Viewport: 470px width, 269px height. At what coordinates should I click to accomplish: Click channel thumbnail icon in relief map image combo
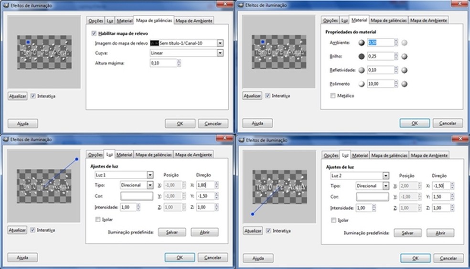[x=154, y=43]
